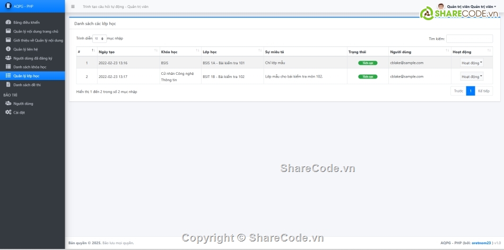The height and width of the screenshot is (250, 504).
Task: Select the Người dùng đã đăng ký icon
Action: tap(8, 58)
